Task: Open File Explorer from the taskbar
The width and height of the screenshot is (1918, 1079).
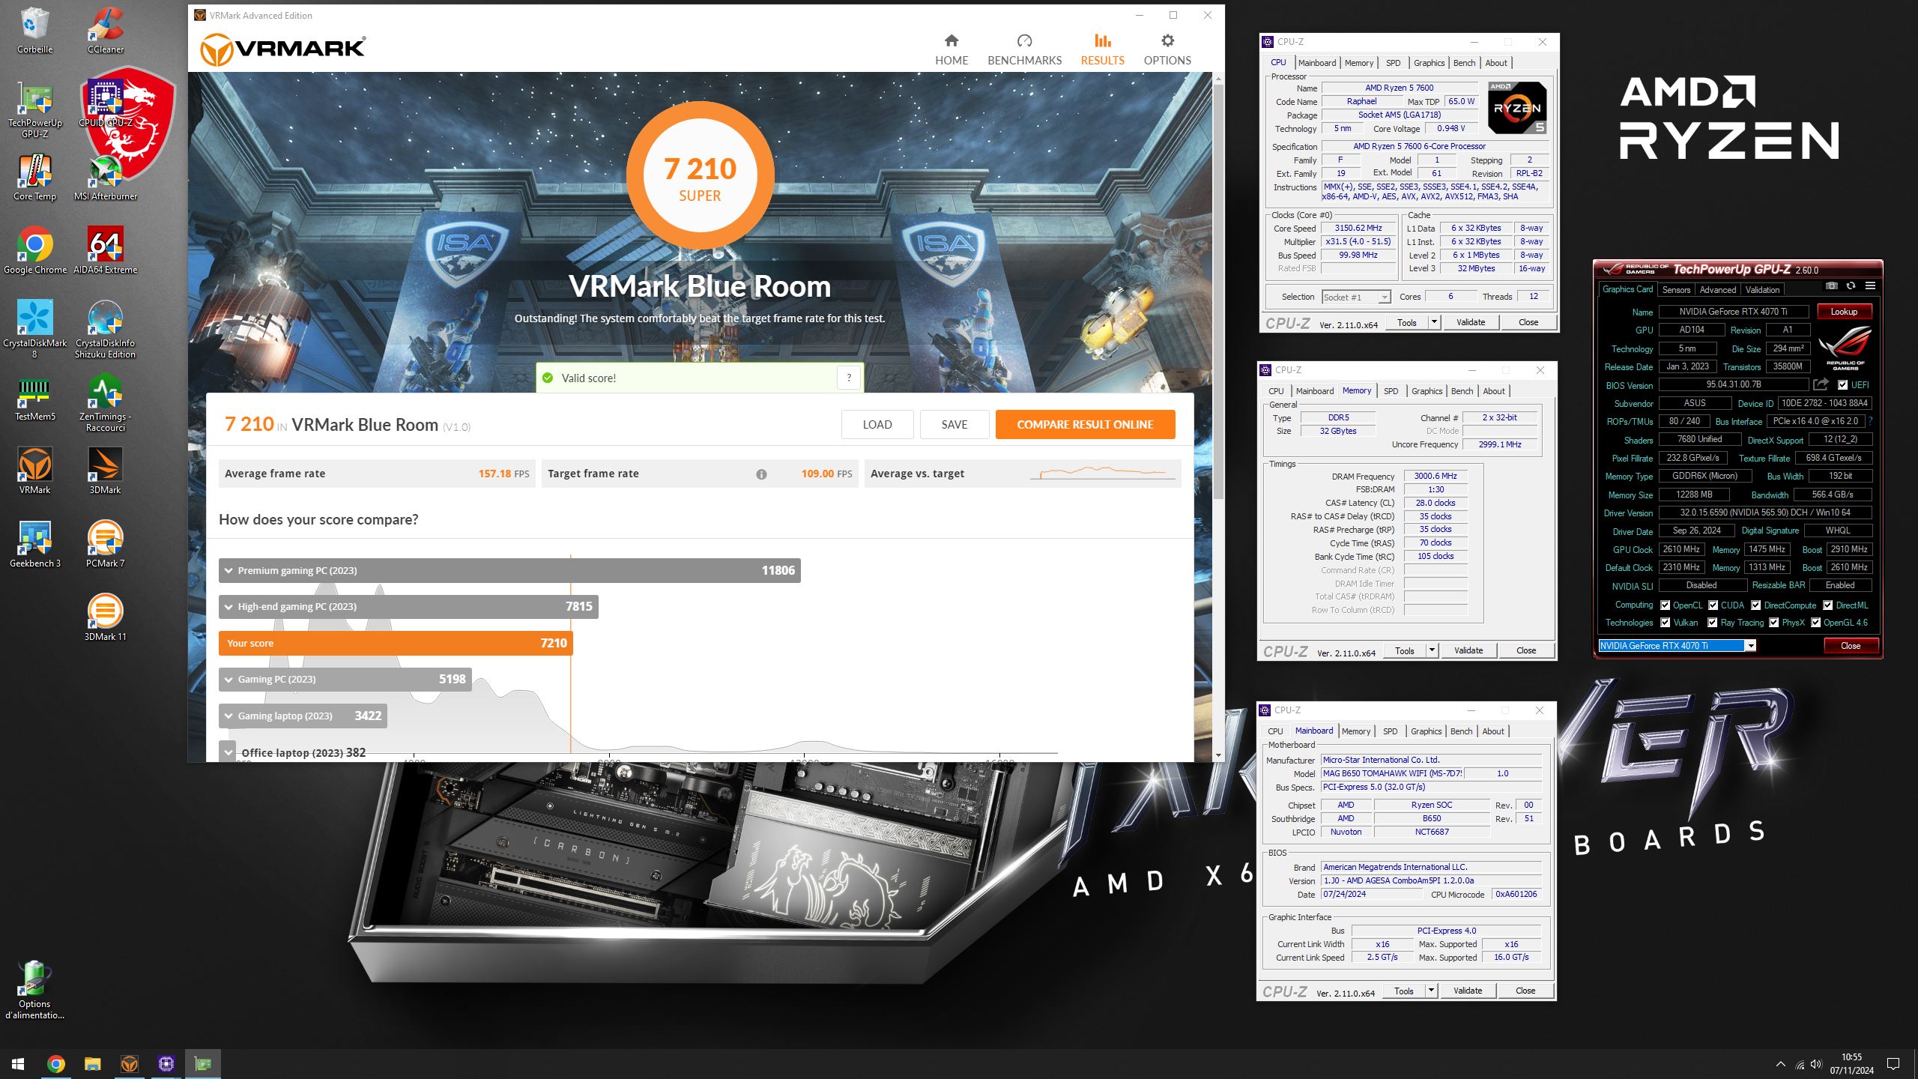Action: [92, 1064]
